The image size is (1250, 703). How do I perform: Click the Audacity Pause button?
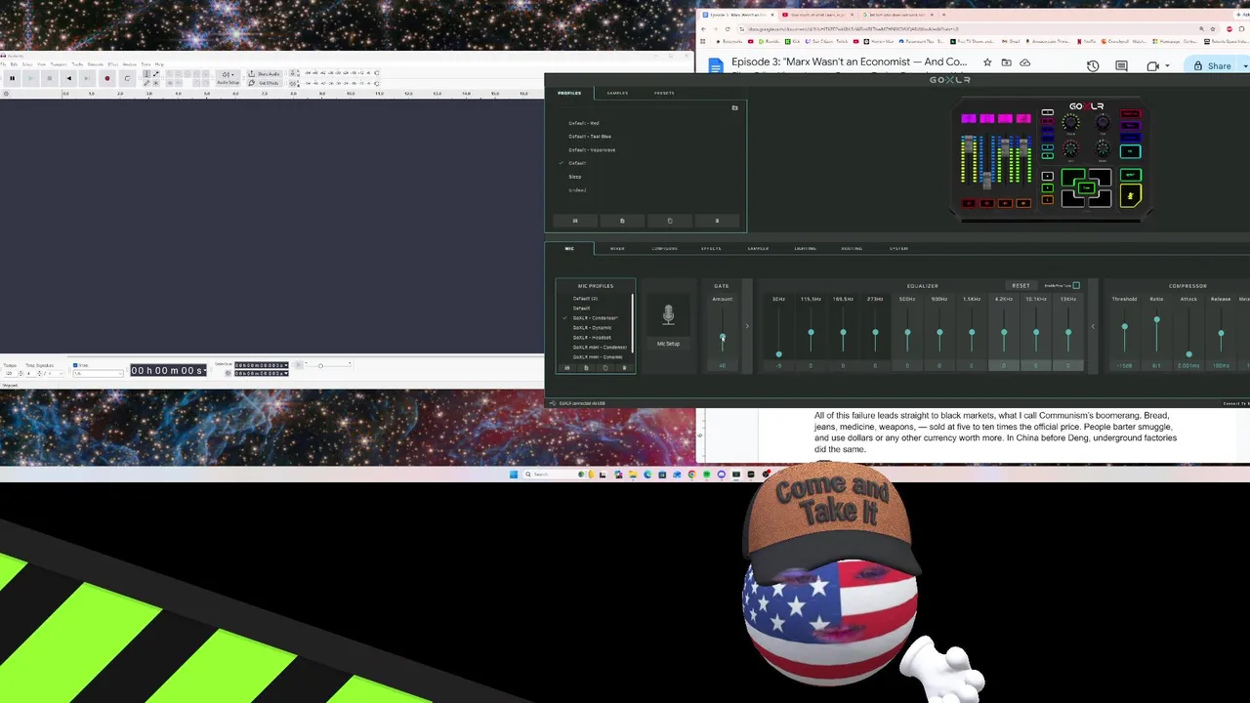pos(12,78)
